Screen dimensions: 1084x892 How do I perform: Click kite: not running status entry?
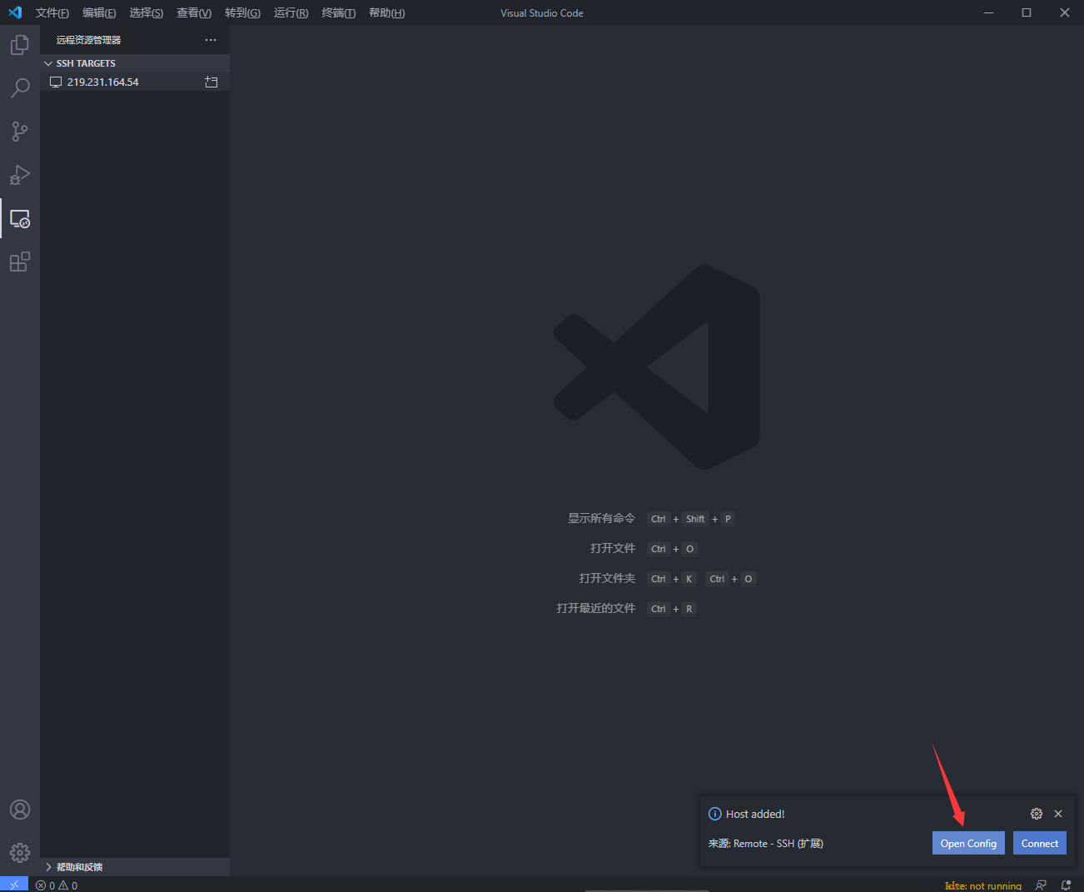click(x=983, y=885)
